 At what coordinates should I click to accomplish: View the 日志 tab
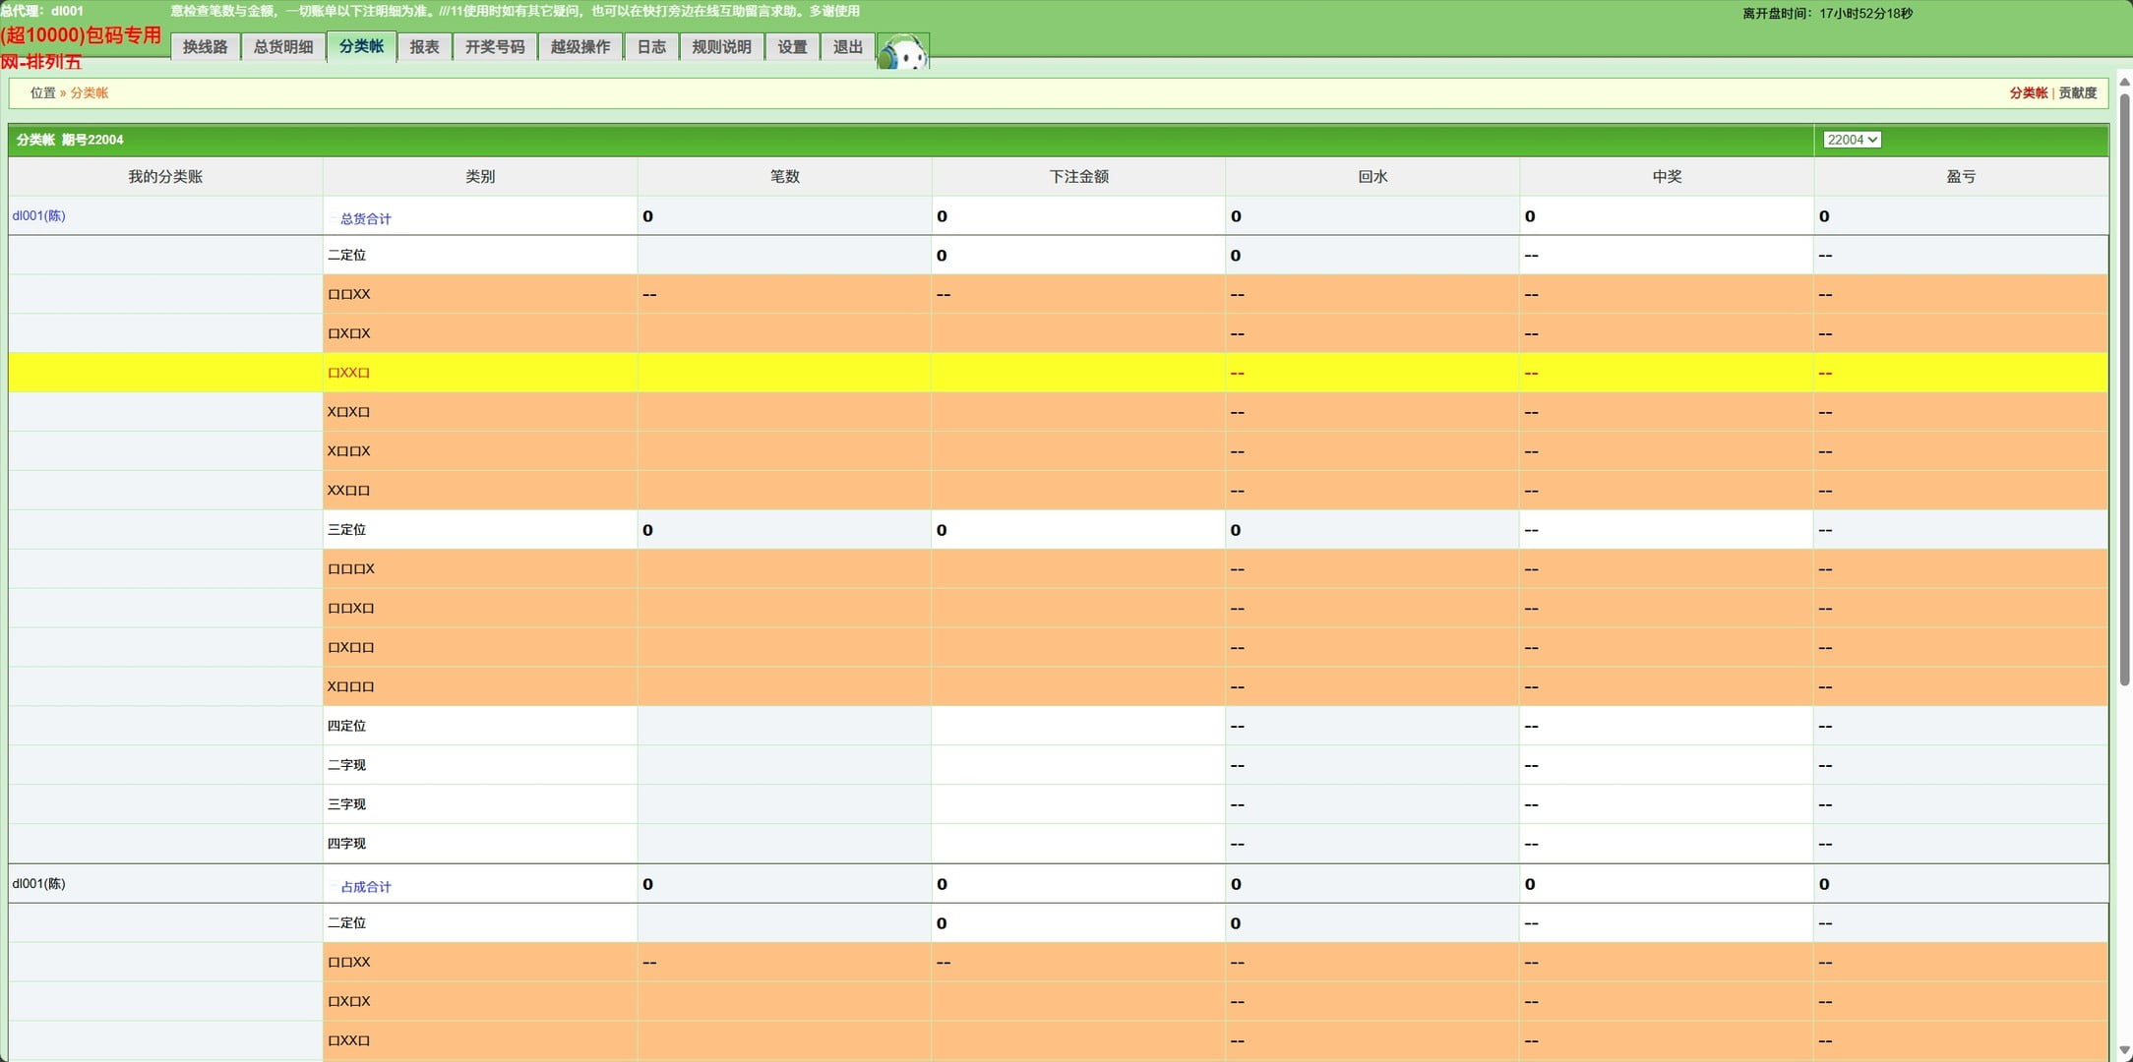(650, 47)
